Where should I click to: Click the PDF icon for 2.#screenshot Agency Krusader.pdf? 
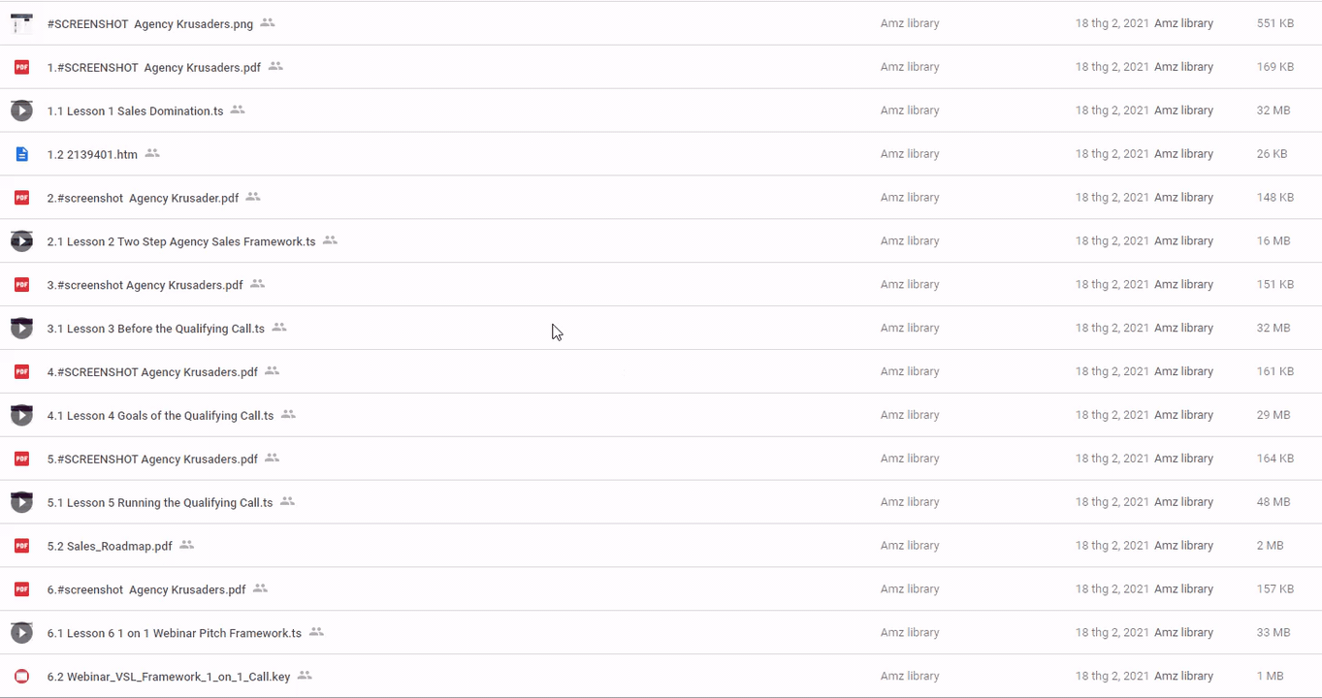click(x=21, y=198)
